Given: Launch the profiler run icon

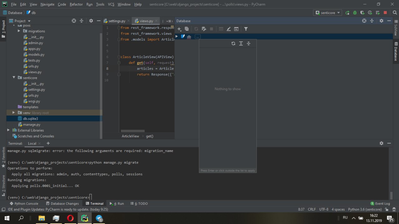Looking at the screenshot, I should (x=370, y=13).
